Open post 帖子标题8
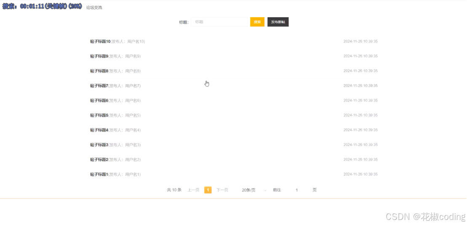467x225 pixels. click(99, 71)
